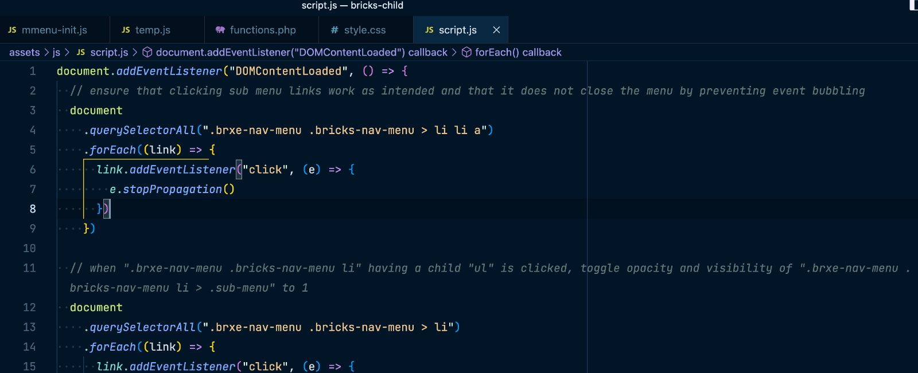
Task: Click line number 12 in the gutter
Action: click(x=29, y=308)
